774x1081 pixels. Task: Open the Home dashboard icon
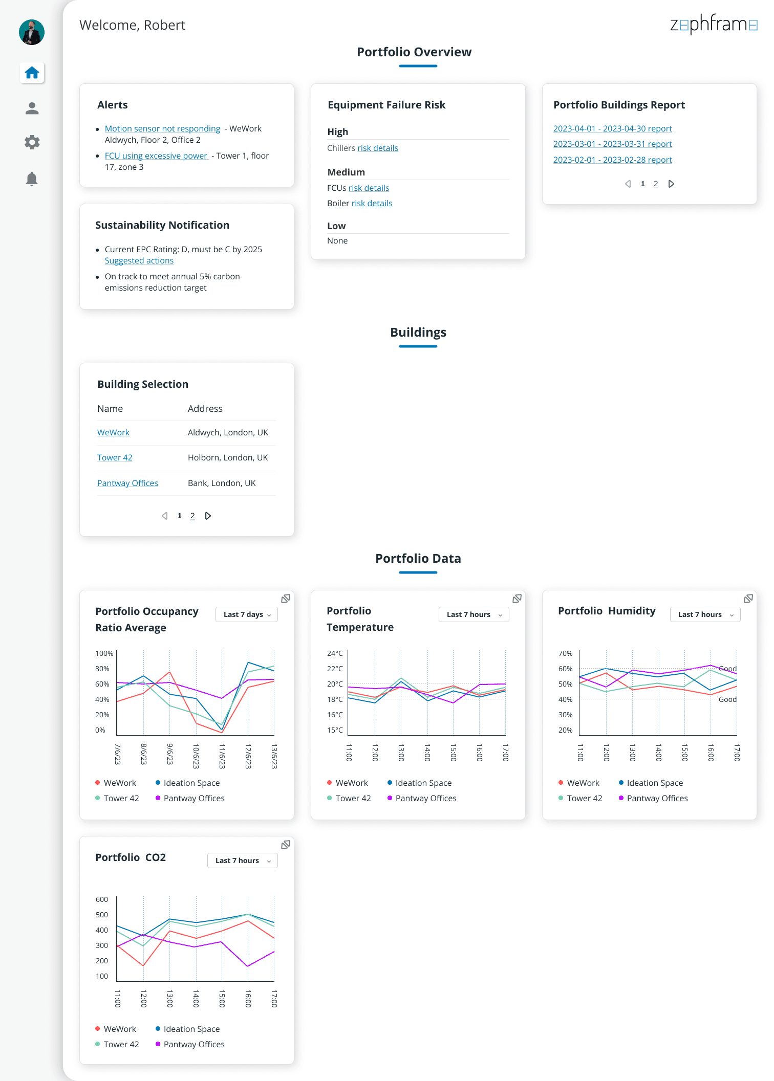pos(32,73)
